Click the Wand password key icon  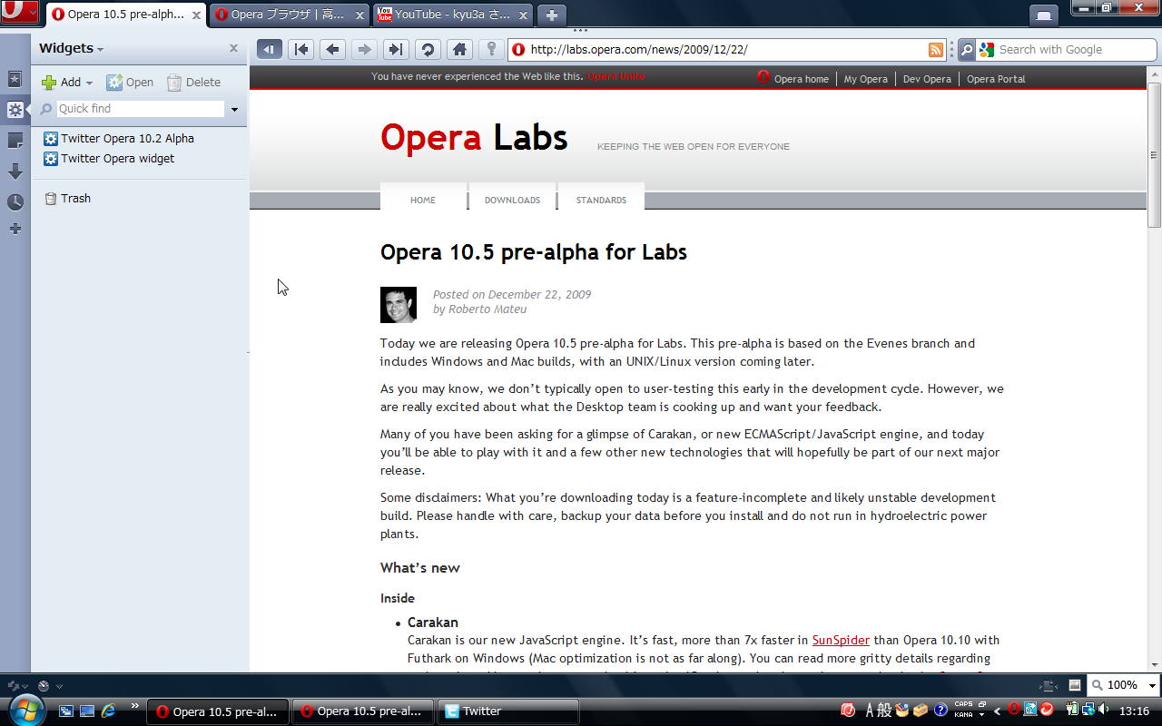[491, 50]
